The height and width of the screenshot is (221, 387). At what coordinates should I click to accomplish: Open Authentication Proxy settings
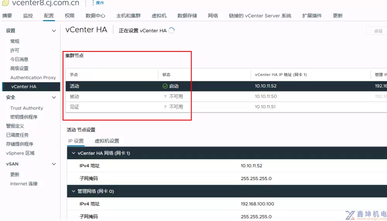pos(33,78)
